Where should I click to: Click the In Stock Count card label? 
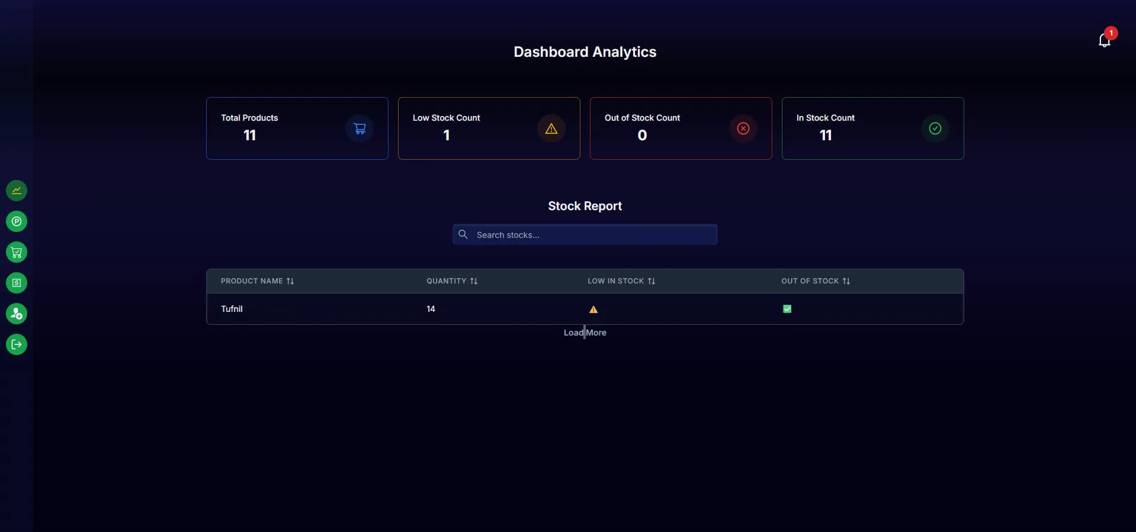826,118
